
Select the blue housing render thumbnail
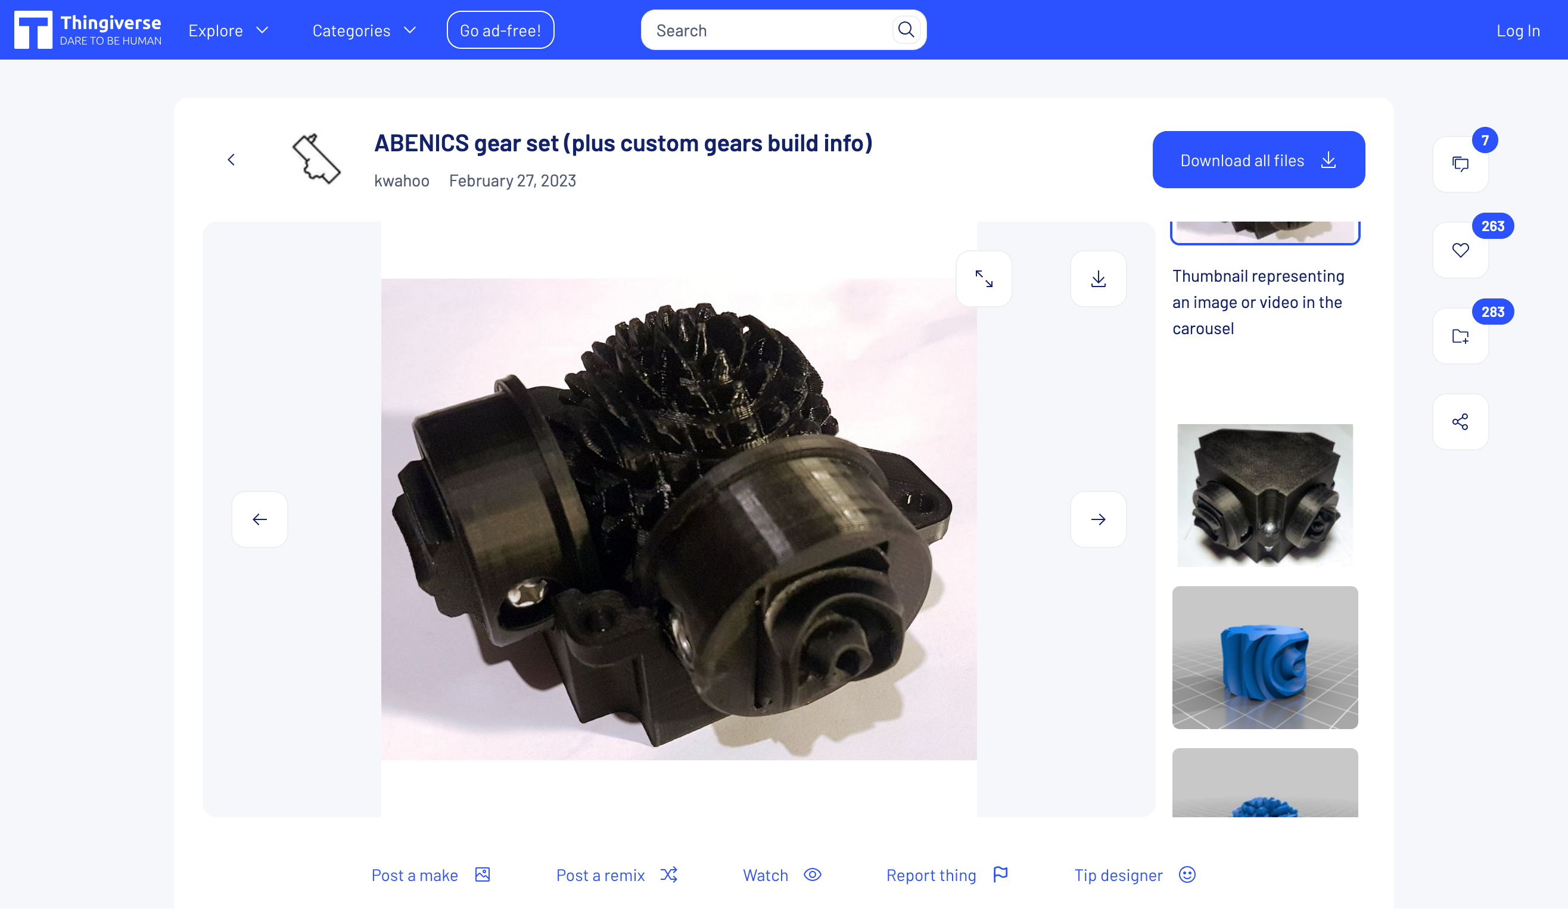(1265, 658)
